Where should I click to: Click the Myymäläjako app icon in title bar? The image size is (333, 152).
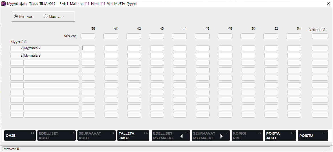point(4,4)
